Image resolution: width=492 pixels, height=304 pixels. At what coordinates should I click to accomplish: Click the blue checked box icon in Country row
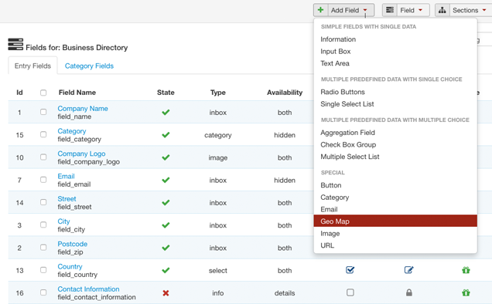coord(350,269)
